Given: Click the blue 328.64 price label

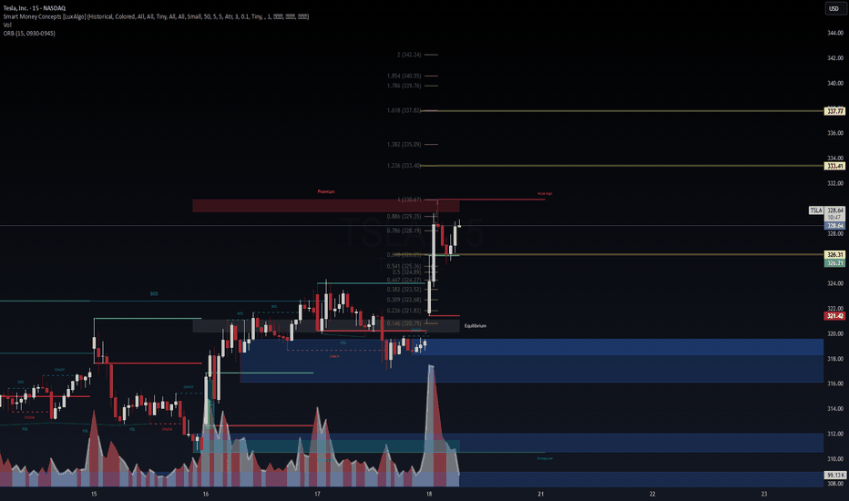Looking at the screenshot, I should pos(834,225).
